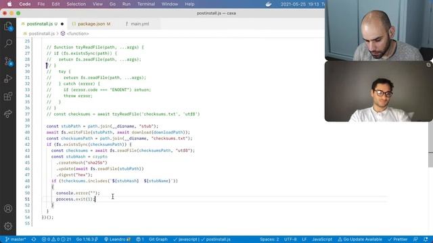
Task: Open the errors and warnings count
Action: point(56,240)
